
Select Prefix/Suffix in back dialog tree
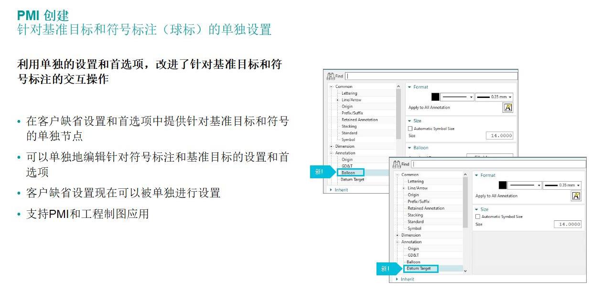[352, 113]
